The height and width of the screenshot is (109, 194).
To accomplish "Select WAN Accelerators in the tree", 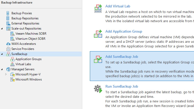I will point(24,44).
